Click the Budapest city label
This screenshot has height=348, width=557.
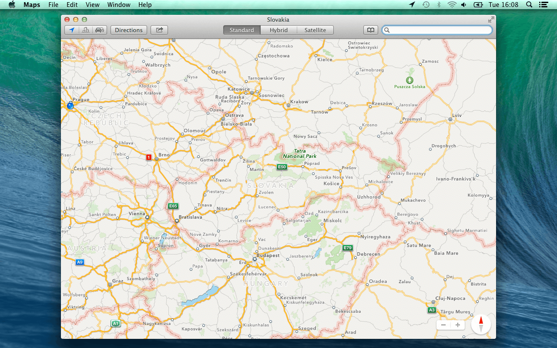click(x=268, y=255)
